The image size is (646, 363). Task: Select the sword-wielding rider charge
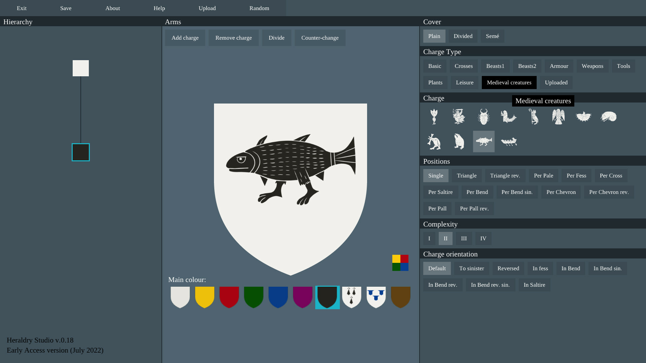tap(459, 117)
